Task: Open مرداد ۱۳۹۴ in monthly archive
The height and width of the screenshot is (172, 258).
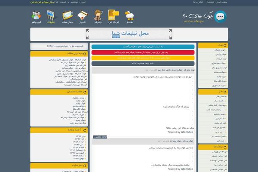Action: click(78, 142)
